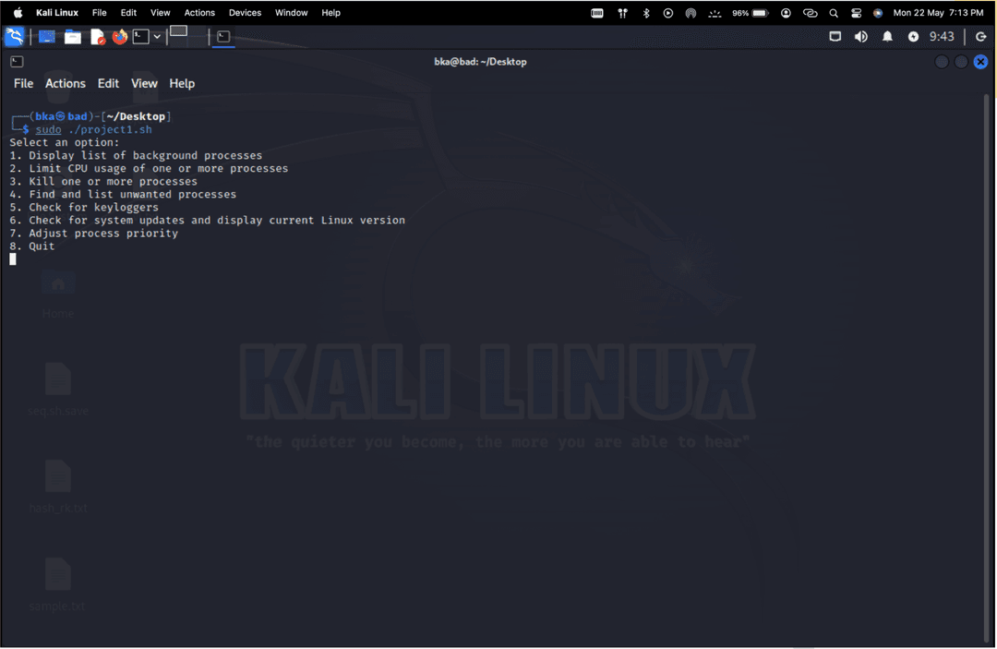
Task: Click the Now Playing menu bar icon
Action: tap(667, 13)
